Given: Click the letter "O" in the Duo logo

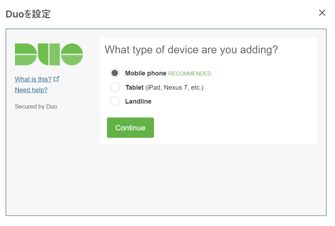Looking at the screenshot, I should [x=72, y=55].
